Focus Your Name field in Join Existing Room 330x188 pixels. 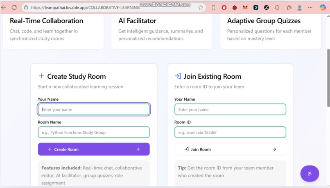pyautogui.click(x=230, y=109)
